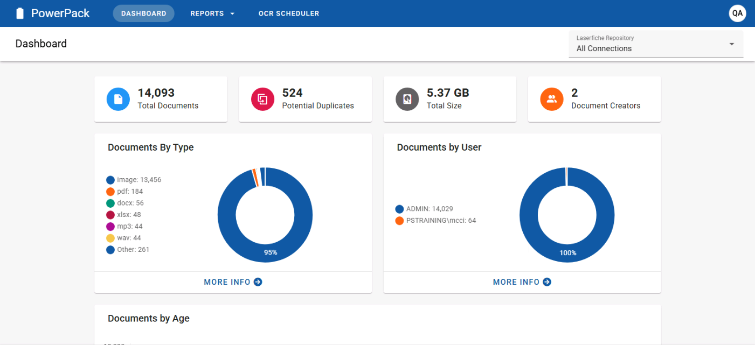Toggle the pdf legend item
This screenshot has width=755, height=345.
click(124, 192)
